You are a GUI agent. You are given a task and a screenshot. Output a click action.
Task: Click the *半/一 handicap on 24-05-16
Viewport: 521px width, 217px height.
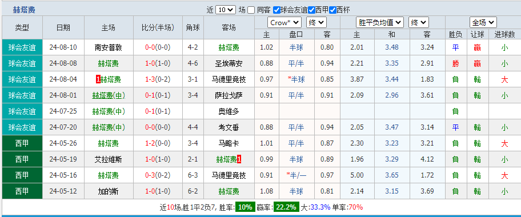(296, 175)
